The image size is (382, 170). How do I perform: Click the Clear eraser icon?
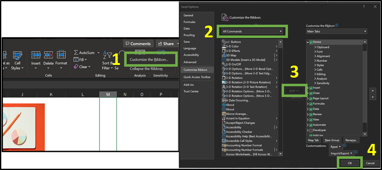pyautogui.click(x=76, y=66)
